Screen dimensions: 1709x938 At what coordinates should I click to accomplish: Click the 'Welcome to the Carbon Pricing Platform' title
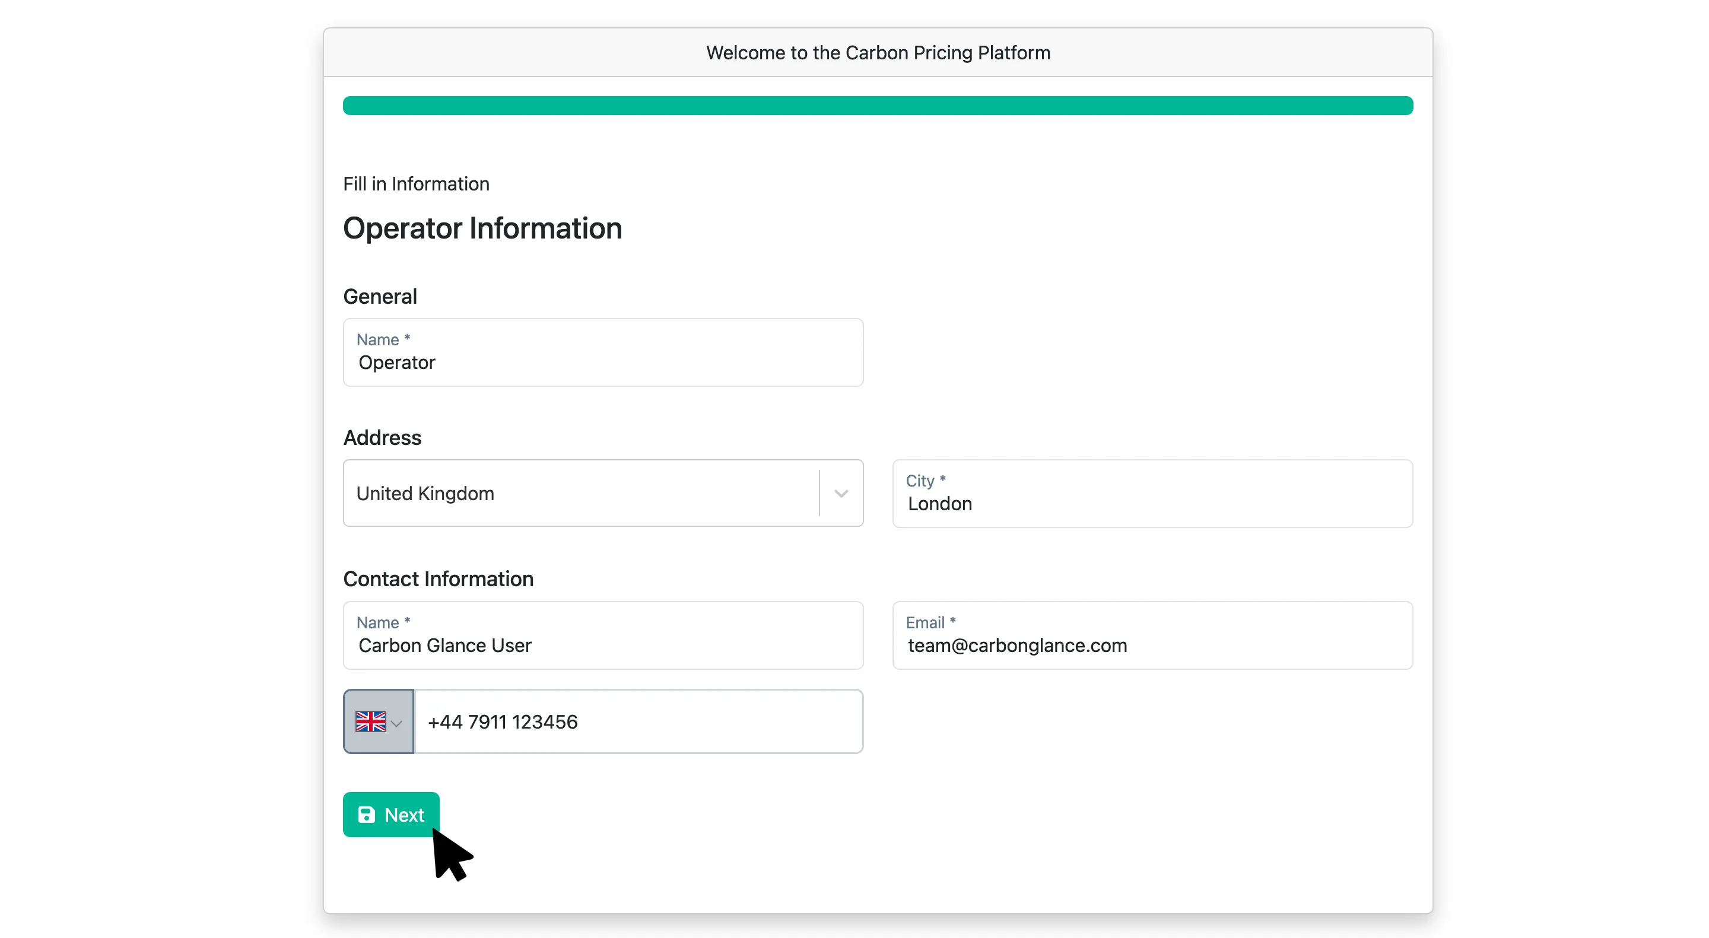(878, 52)
